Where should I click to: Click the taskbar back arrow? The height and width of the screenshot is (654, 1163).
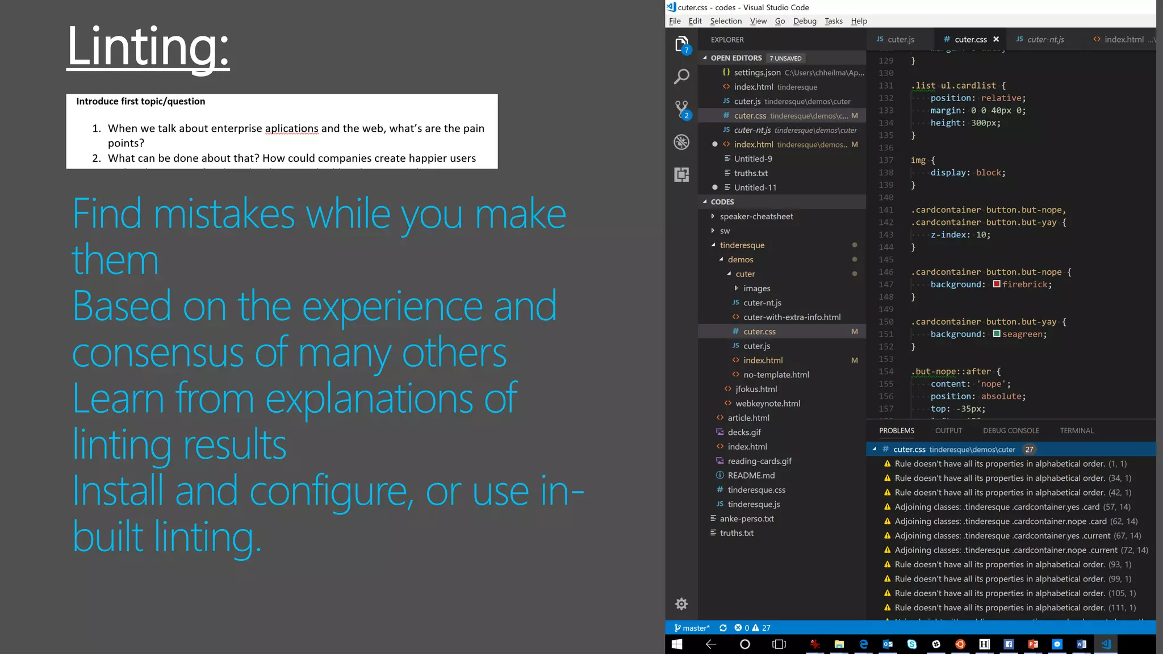tap(711, 644)
